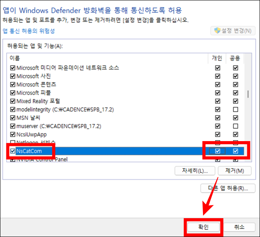Open 다른 앱 허용(R)... dialog
Viewport: 260px width, 237px height.
click(228, 188)
